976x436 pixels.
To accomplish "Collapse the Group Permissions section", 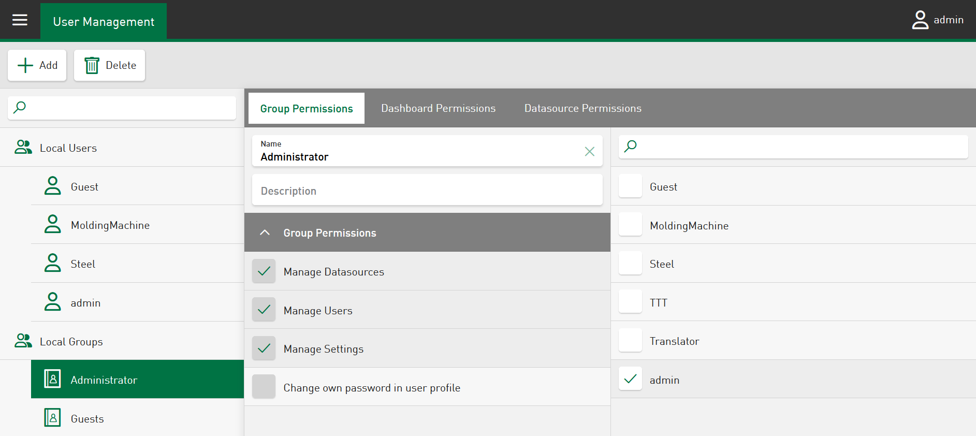I will [265, 232].
